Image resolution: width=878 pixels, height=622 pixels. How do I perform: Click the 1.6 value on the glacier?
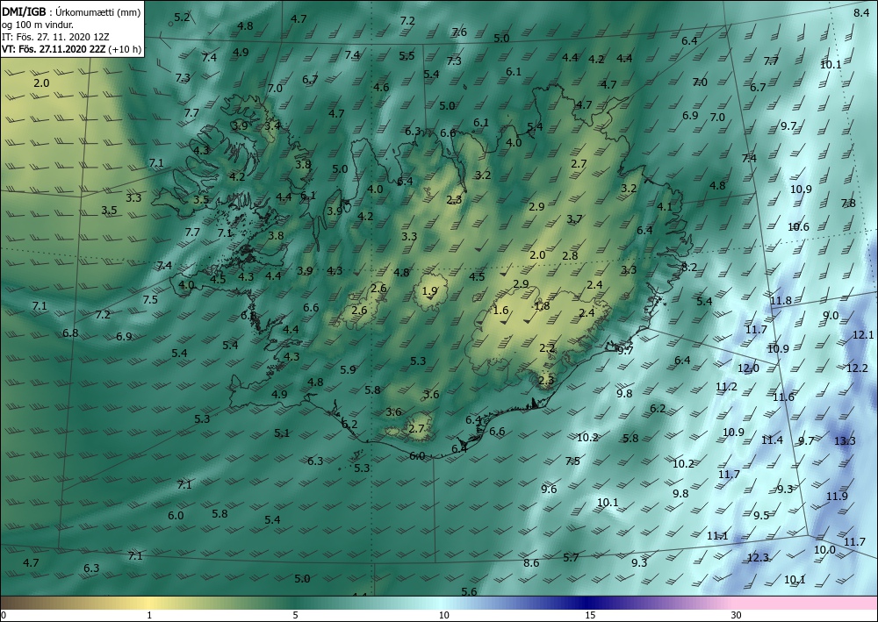[500, 310]
